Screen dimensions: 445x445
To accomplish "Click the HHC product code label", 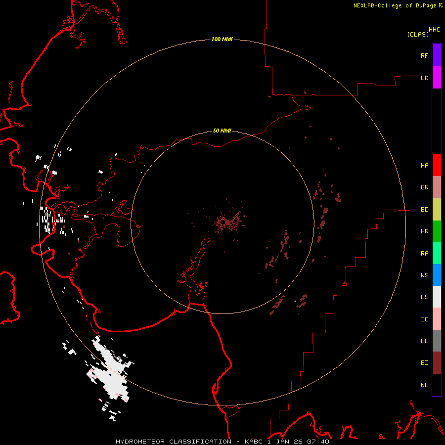I will [x=435, y=30].
